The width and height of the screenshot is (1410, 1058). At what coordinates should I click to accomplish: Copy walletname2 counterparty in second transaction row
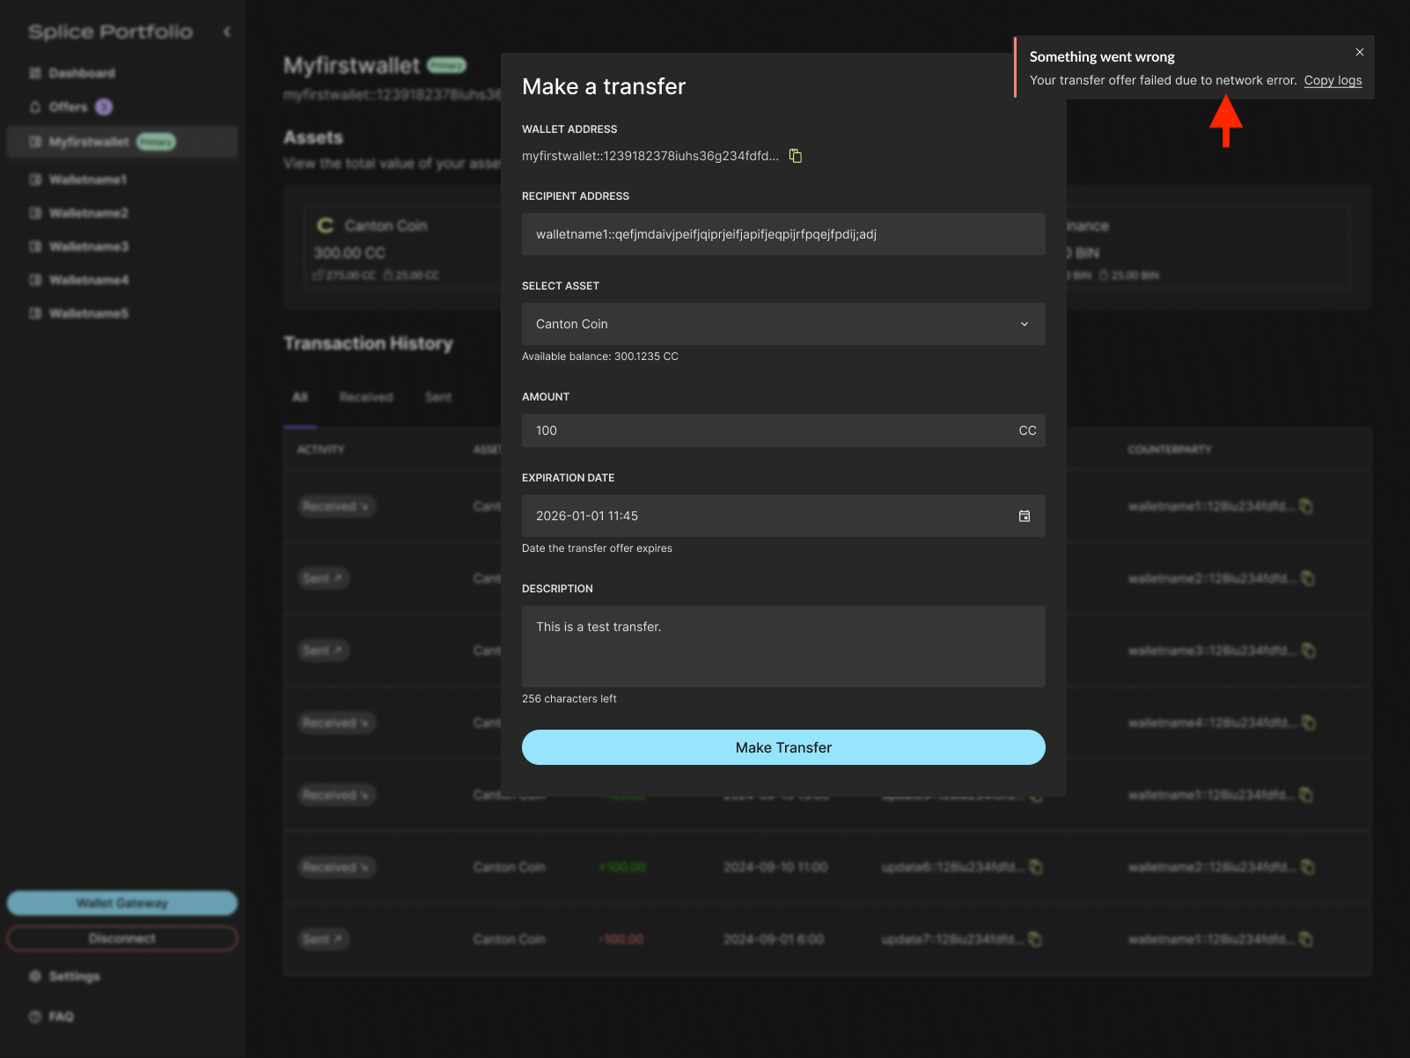click(x=1308, y=578)
